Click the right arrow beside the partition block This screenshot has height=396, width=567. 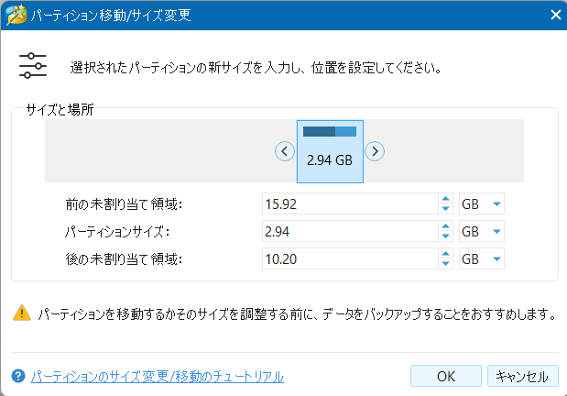coord(375,151)
